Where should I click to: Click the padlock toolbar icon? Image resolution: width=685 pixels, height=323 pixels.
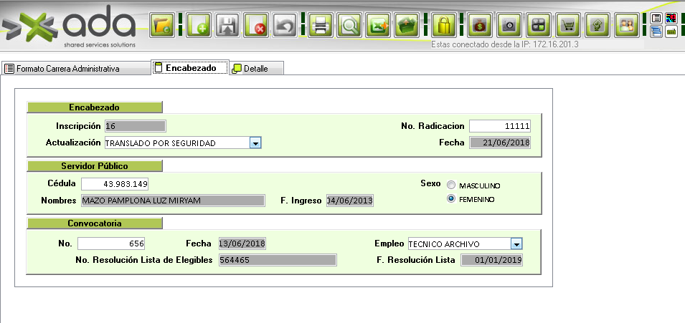(444, 26)
